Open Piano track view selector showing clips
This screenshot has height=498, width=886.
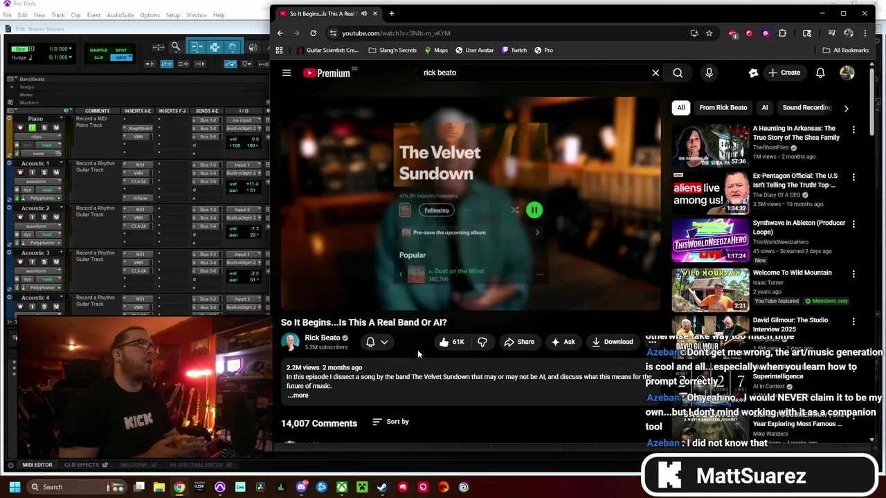coord(39,137)
